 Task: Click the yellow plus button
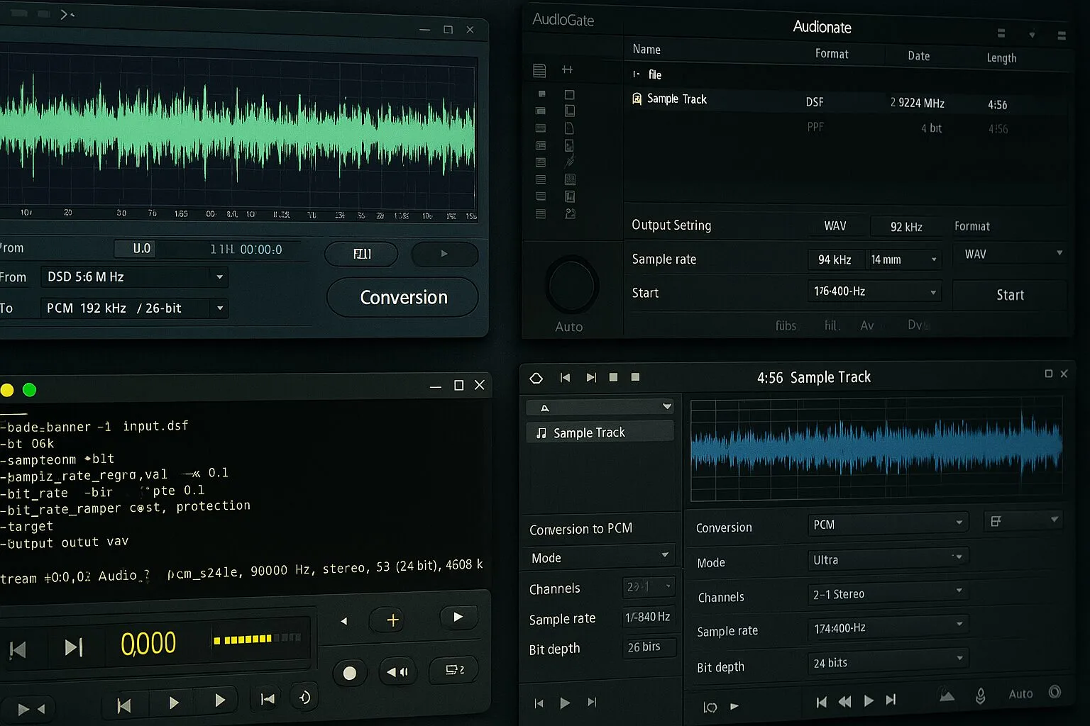(x=392, y=620)
